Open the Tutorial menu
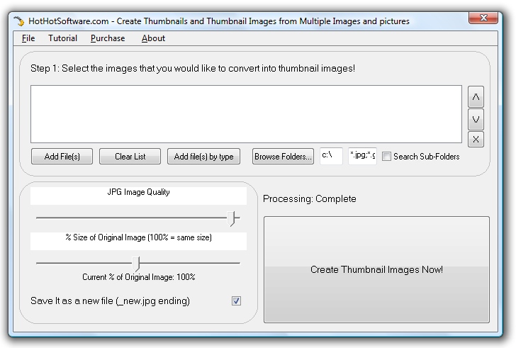 click(x=62, y=38)
